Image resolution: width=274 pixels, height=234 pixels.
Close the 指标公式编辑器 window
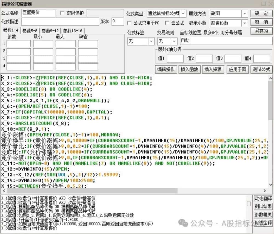(271, 4)
